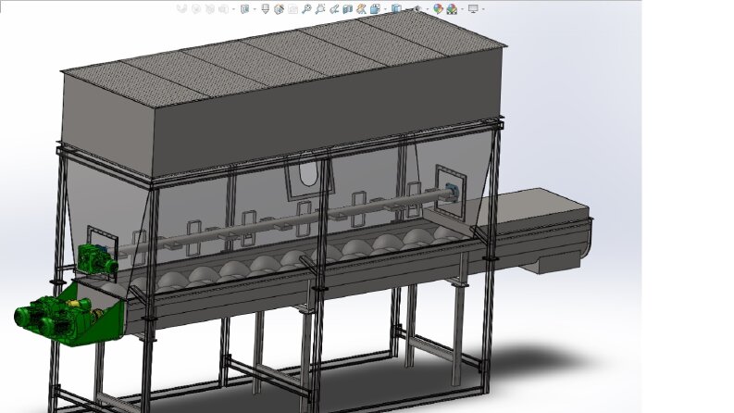Click the Apply Scene icon
The image size is (734, 413).
tap(452, 9)
